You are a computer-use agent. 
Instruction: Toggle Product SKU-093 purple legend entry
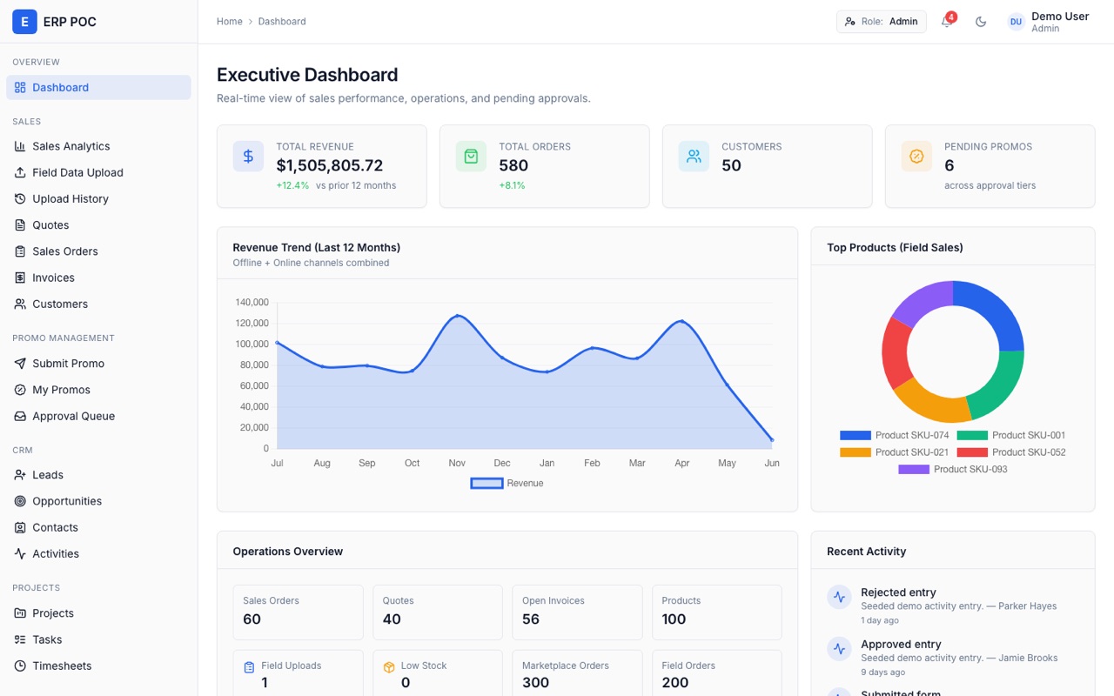[952, 469]
